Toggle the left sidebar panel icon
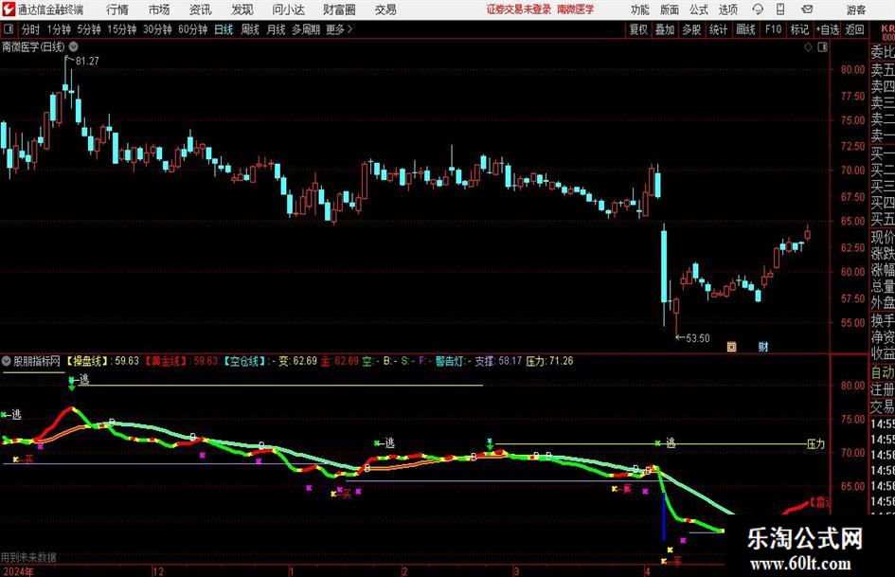This screenshot has width=895, height=577. (x=9, y=29)
